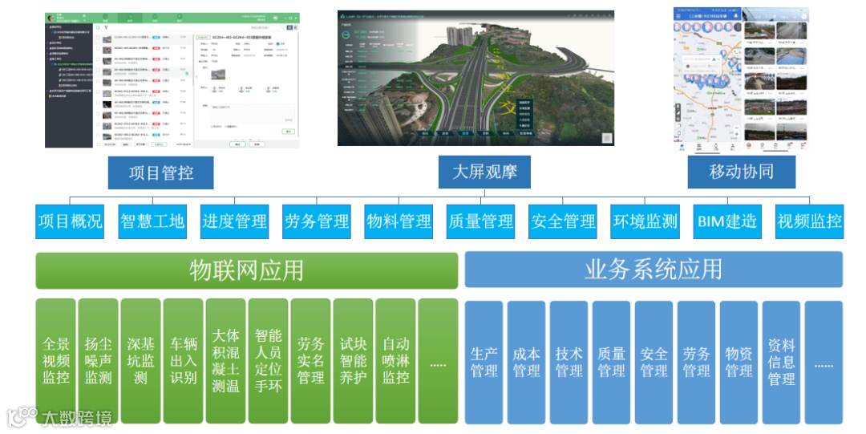Select the 项目概况 module
The height and width of the screenshot is (434, 866).
[x=70, y=221]
